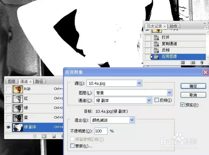209x155 pixels.
Task: Close the 应用图像 dialog
Action: click(206, 72)
